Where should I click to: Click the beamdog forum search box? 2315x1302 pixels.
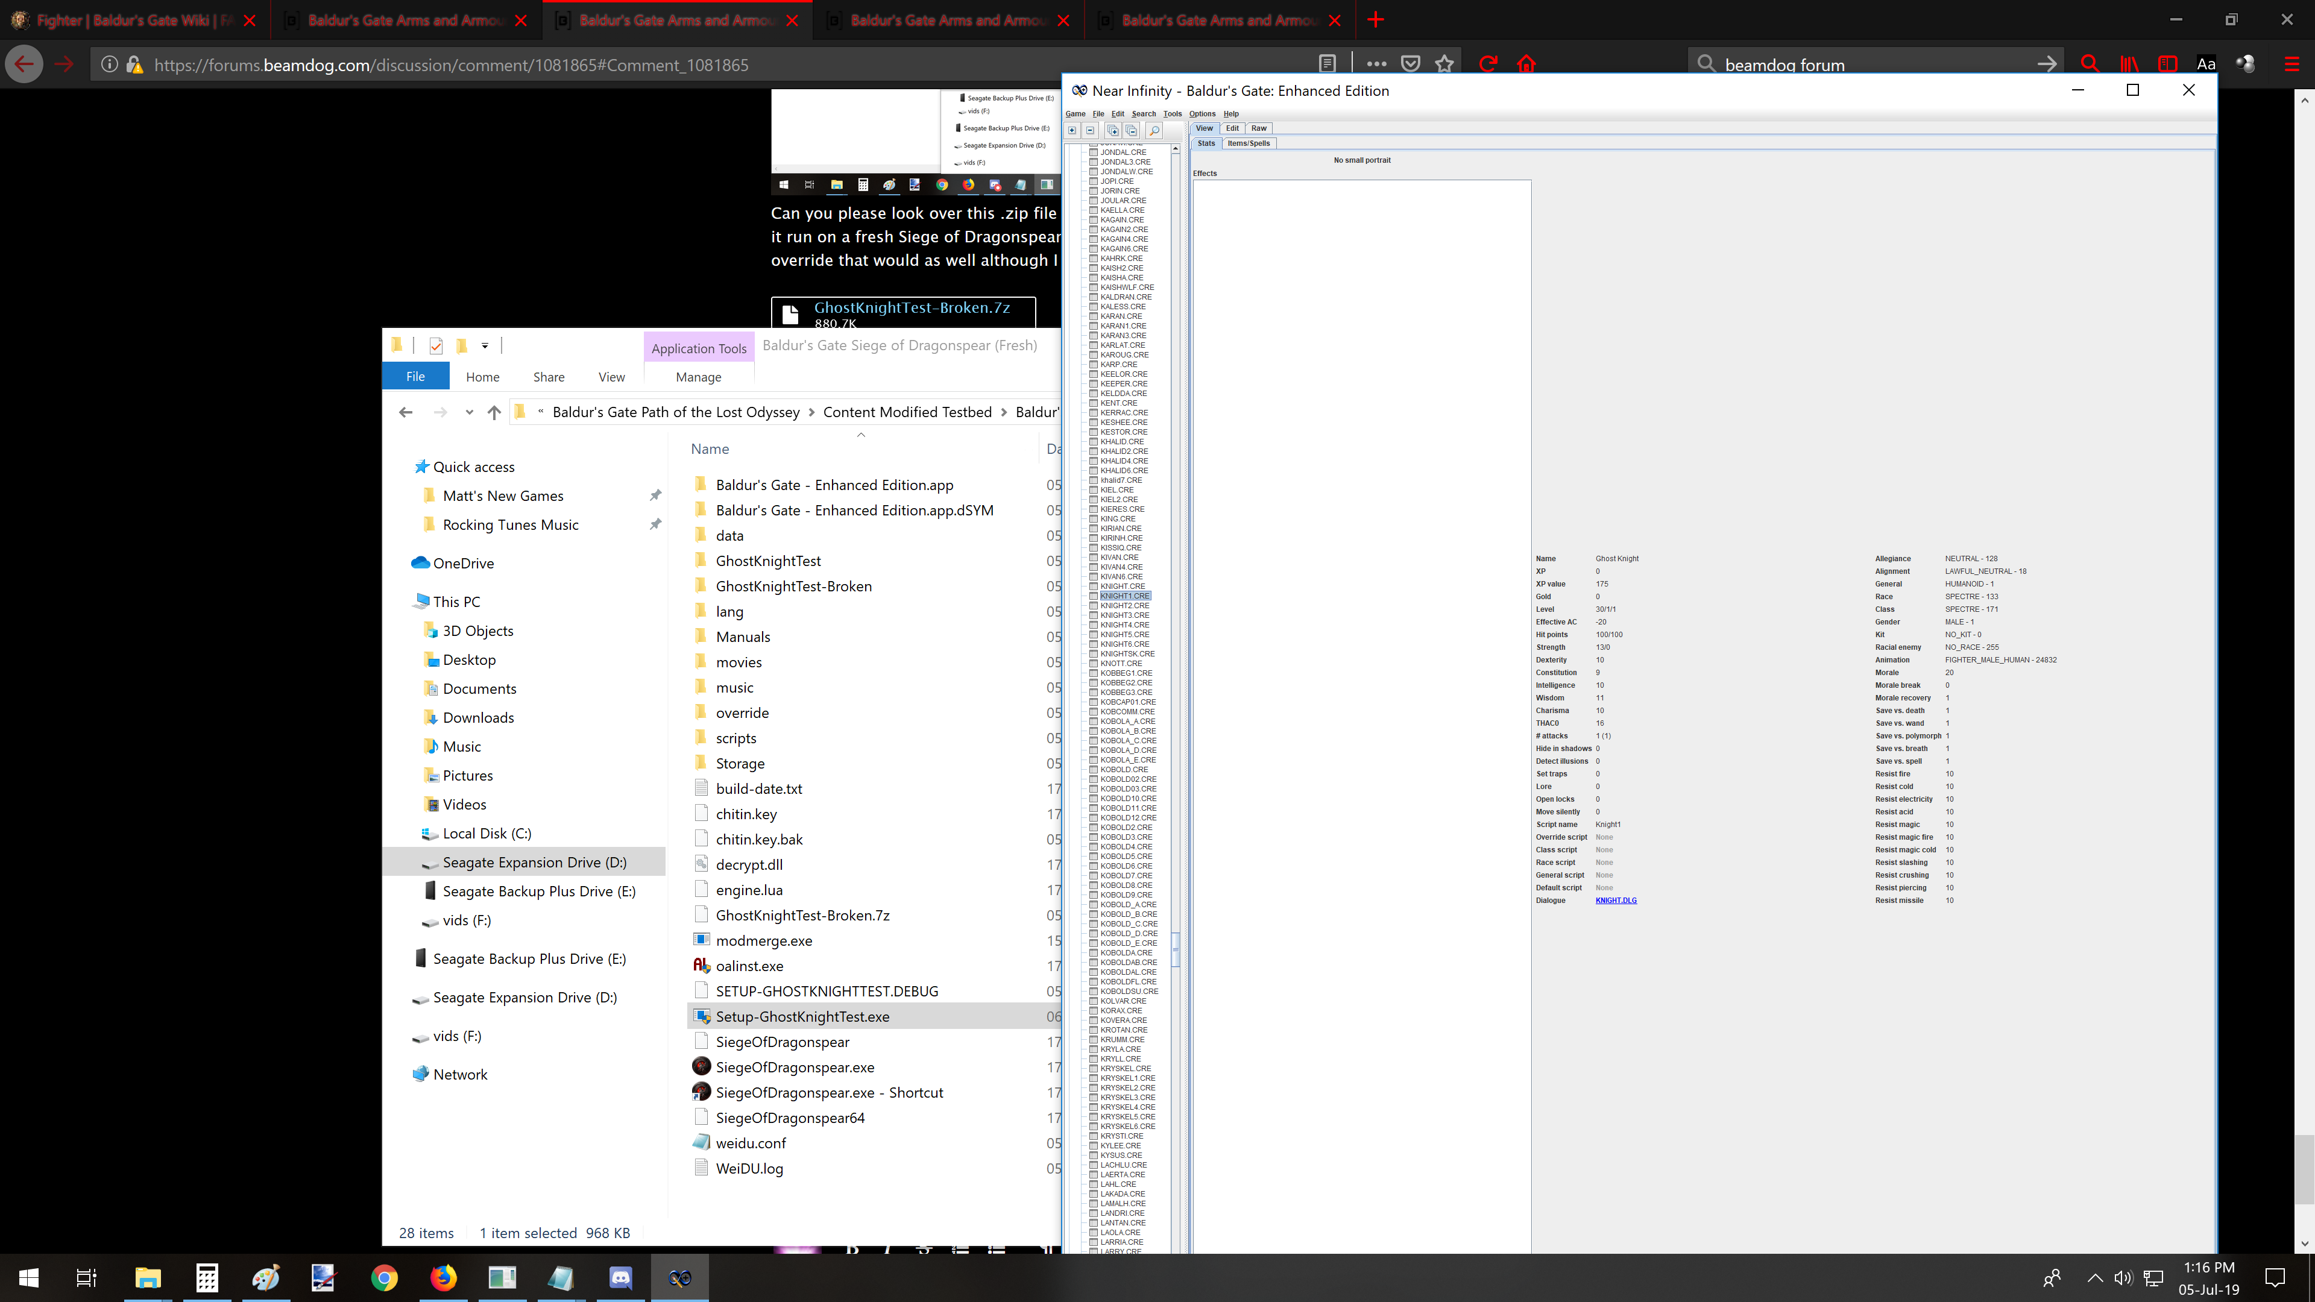pos(1877,64)
